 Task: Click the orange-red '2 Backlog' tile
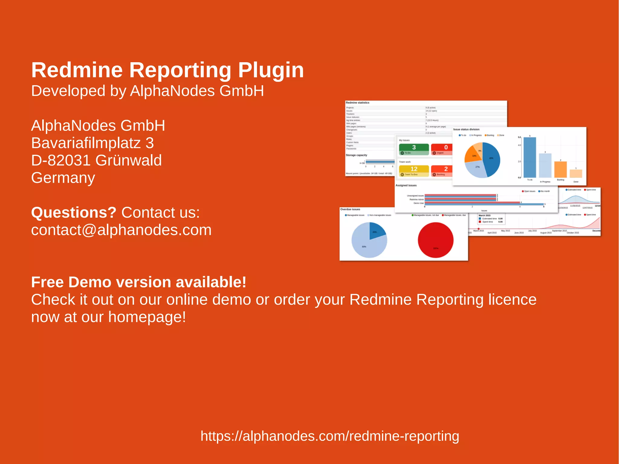442,171
